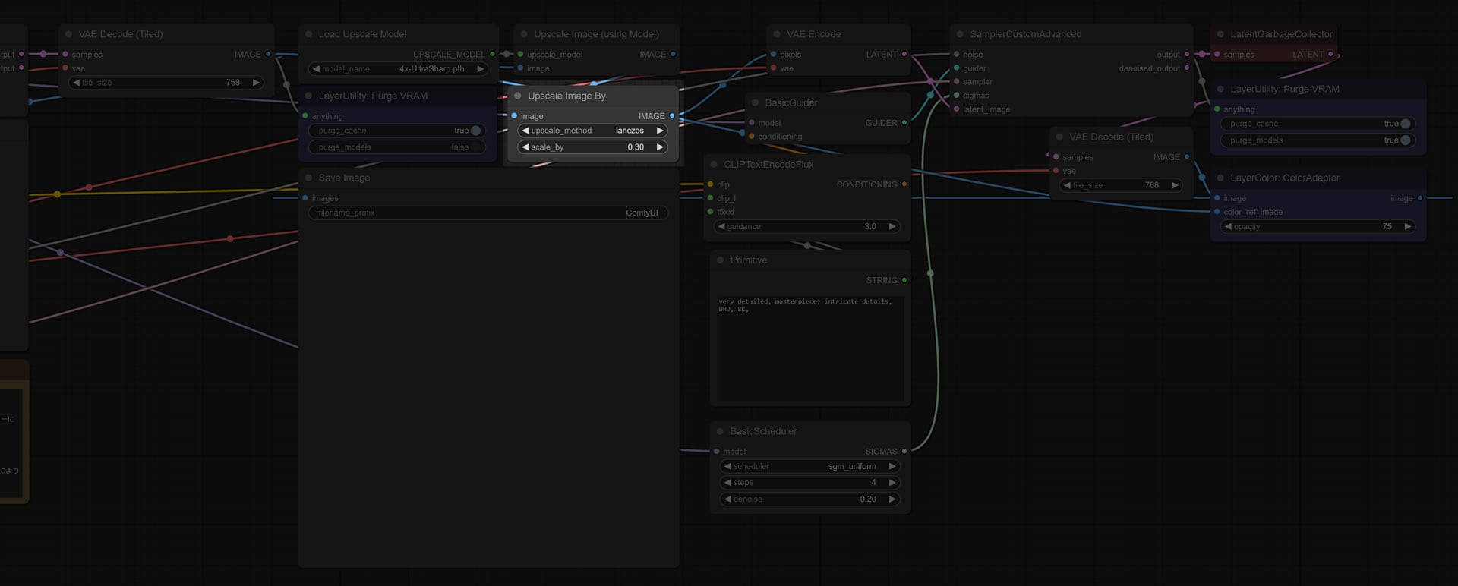The image size is (1458, 586).
Task: Decrease scale_by with left arrow
Action: tap(525, 147)
